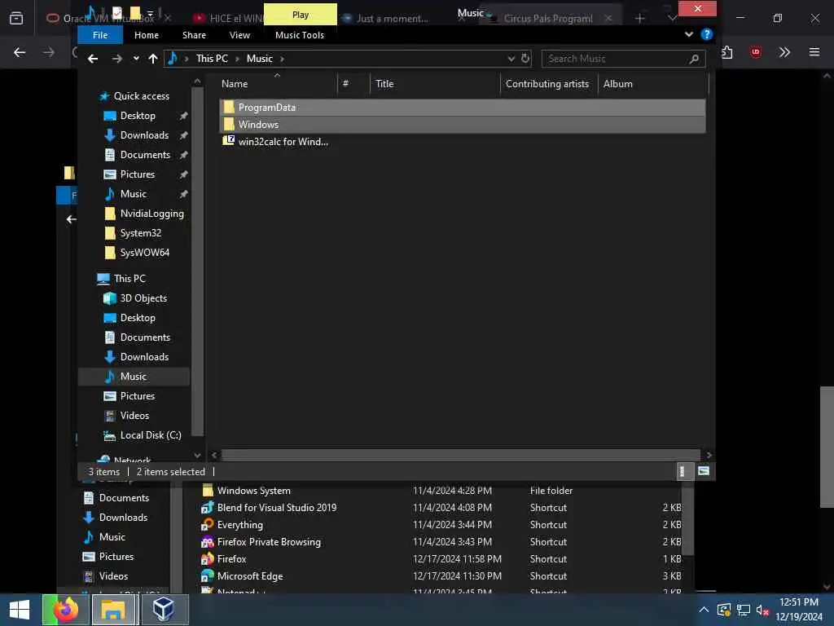Click the horizontal scrollbar right arrow
Image resolution: width=834 pixels, height=626 pixels.
pyautogui.click(x=709, y=455)
